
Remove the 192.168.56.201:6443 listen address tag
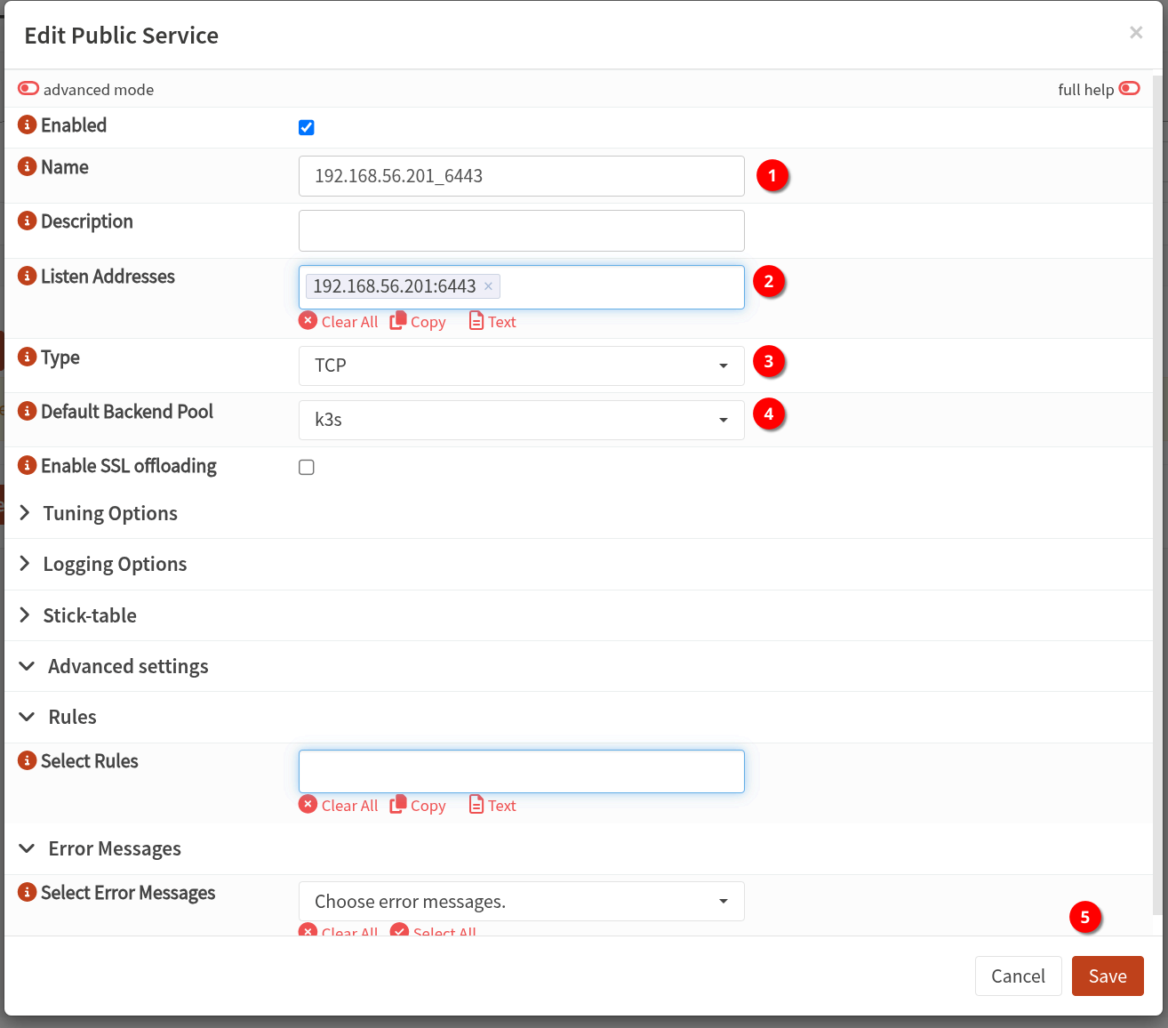pyautogui.click(x=488, y=286)
